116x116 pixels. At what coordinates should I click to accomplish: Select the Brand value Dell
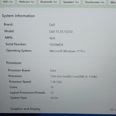pyautogui.click(x=52, y=25)
